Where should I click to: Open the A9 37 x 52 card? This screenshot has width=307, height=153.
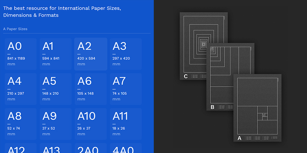coord(55,124)
